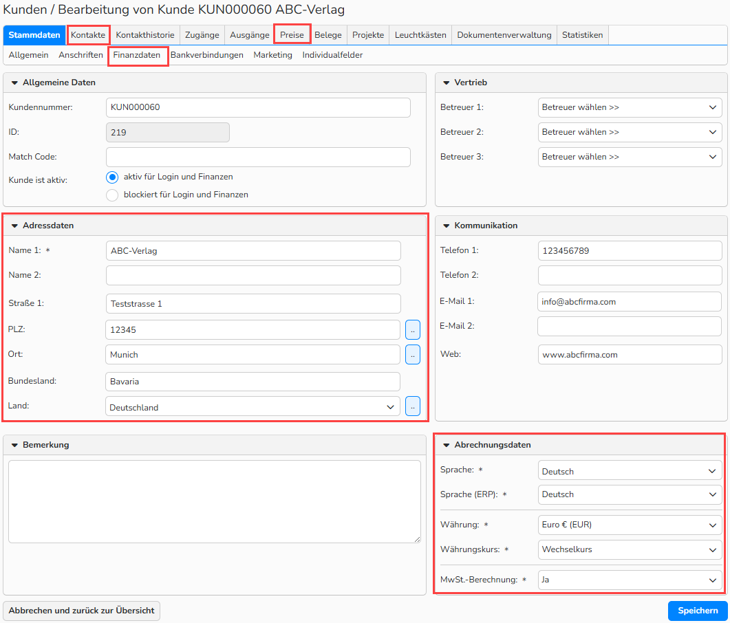The height and width of the screenshot is (623, 730).
Task: Open the Statistiken tab
Action: pos(582,35)
